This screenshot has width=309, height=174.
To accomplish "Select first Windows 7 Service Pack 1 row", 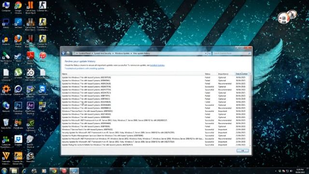I will 155,111.
